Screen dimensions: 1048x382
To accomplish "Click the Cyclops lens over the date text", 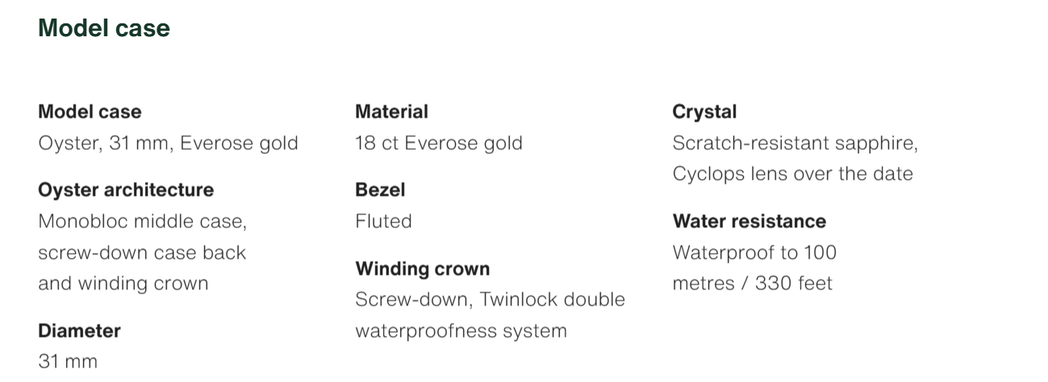I will (792, 174).
